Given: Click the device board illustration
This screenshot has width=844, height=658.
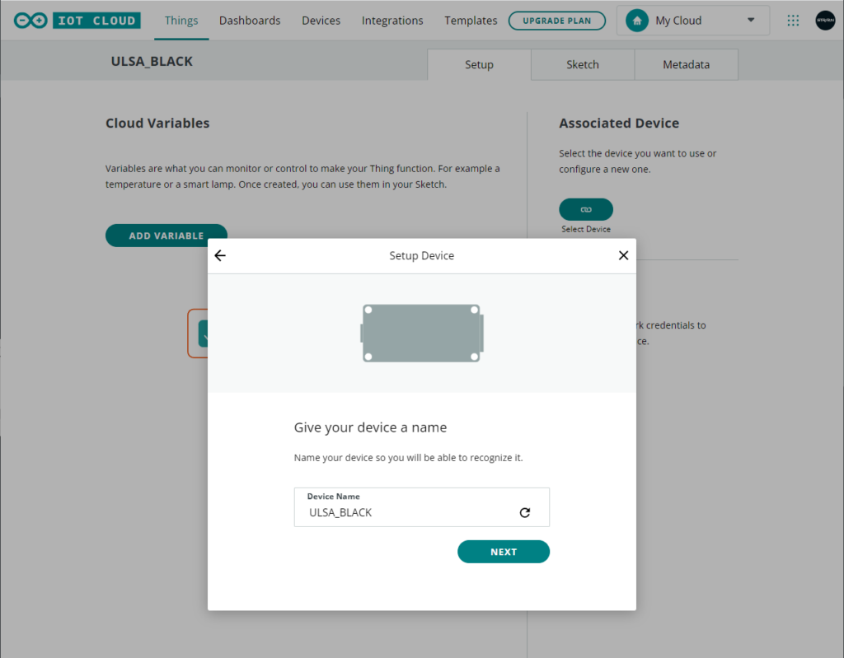Looking at the screenshot, I should [x=422, y=333].
